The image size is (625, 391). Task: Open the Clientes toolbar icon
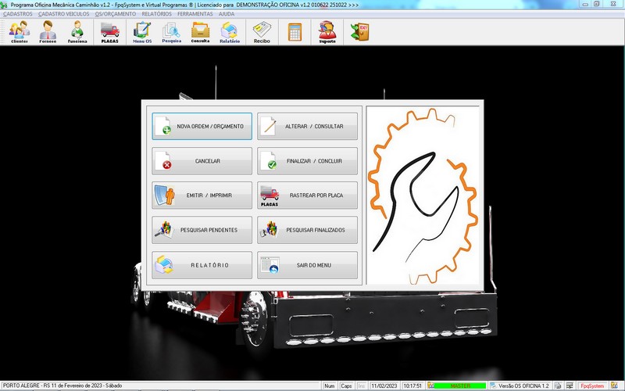click(20, 32)
